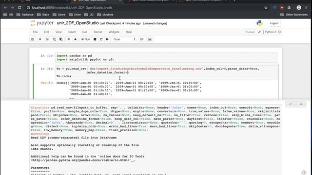The height and width of the screenshot is (175, 312).
Task: Open the Insert menu
Action: (x=72, y=32)
